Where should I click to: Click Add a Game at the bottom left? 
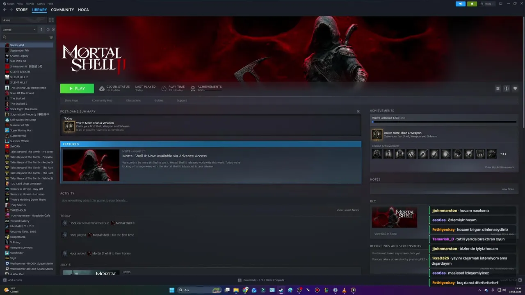click(13, 280)
